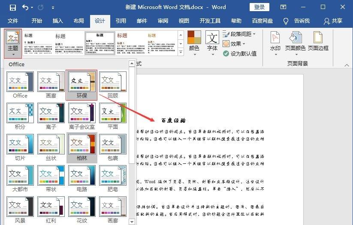Choose the 积分 theme thumbnail
This screenshot has height=225, width=353.
[x=20, y=116]
